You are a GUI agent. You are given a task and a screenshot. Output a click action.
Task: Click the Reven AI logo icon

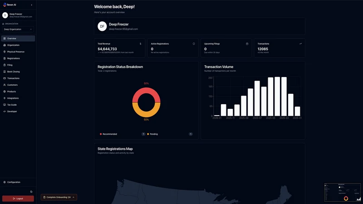[5, 5]
